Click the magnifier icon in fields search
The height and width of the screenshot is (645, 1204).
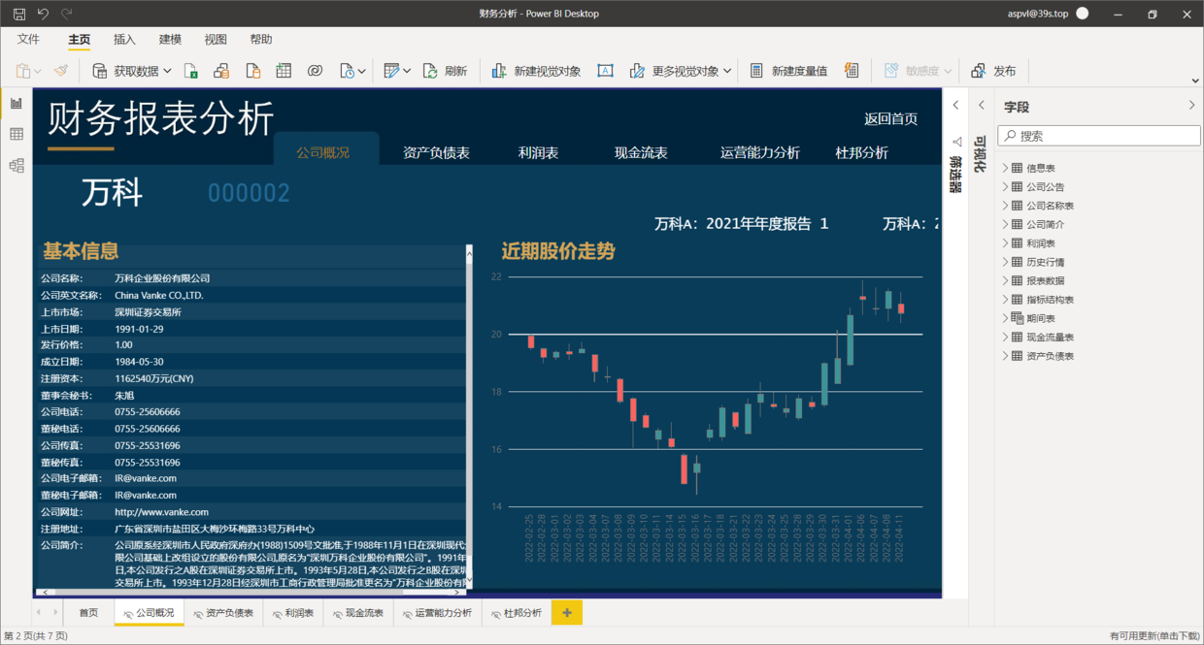[x=1010, y=137]
